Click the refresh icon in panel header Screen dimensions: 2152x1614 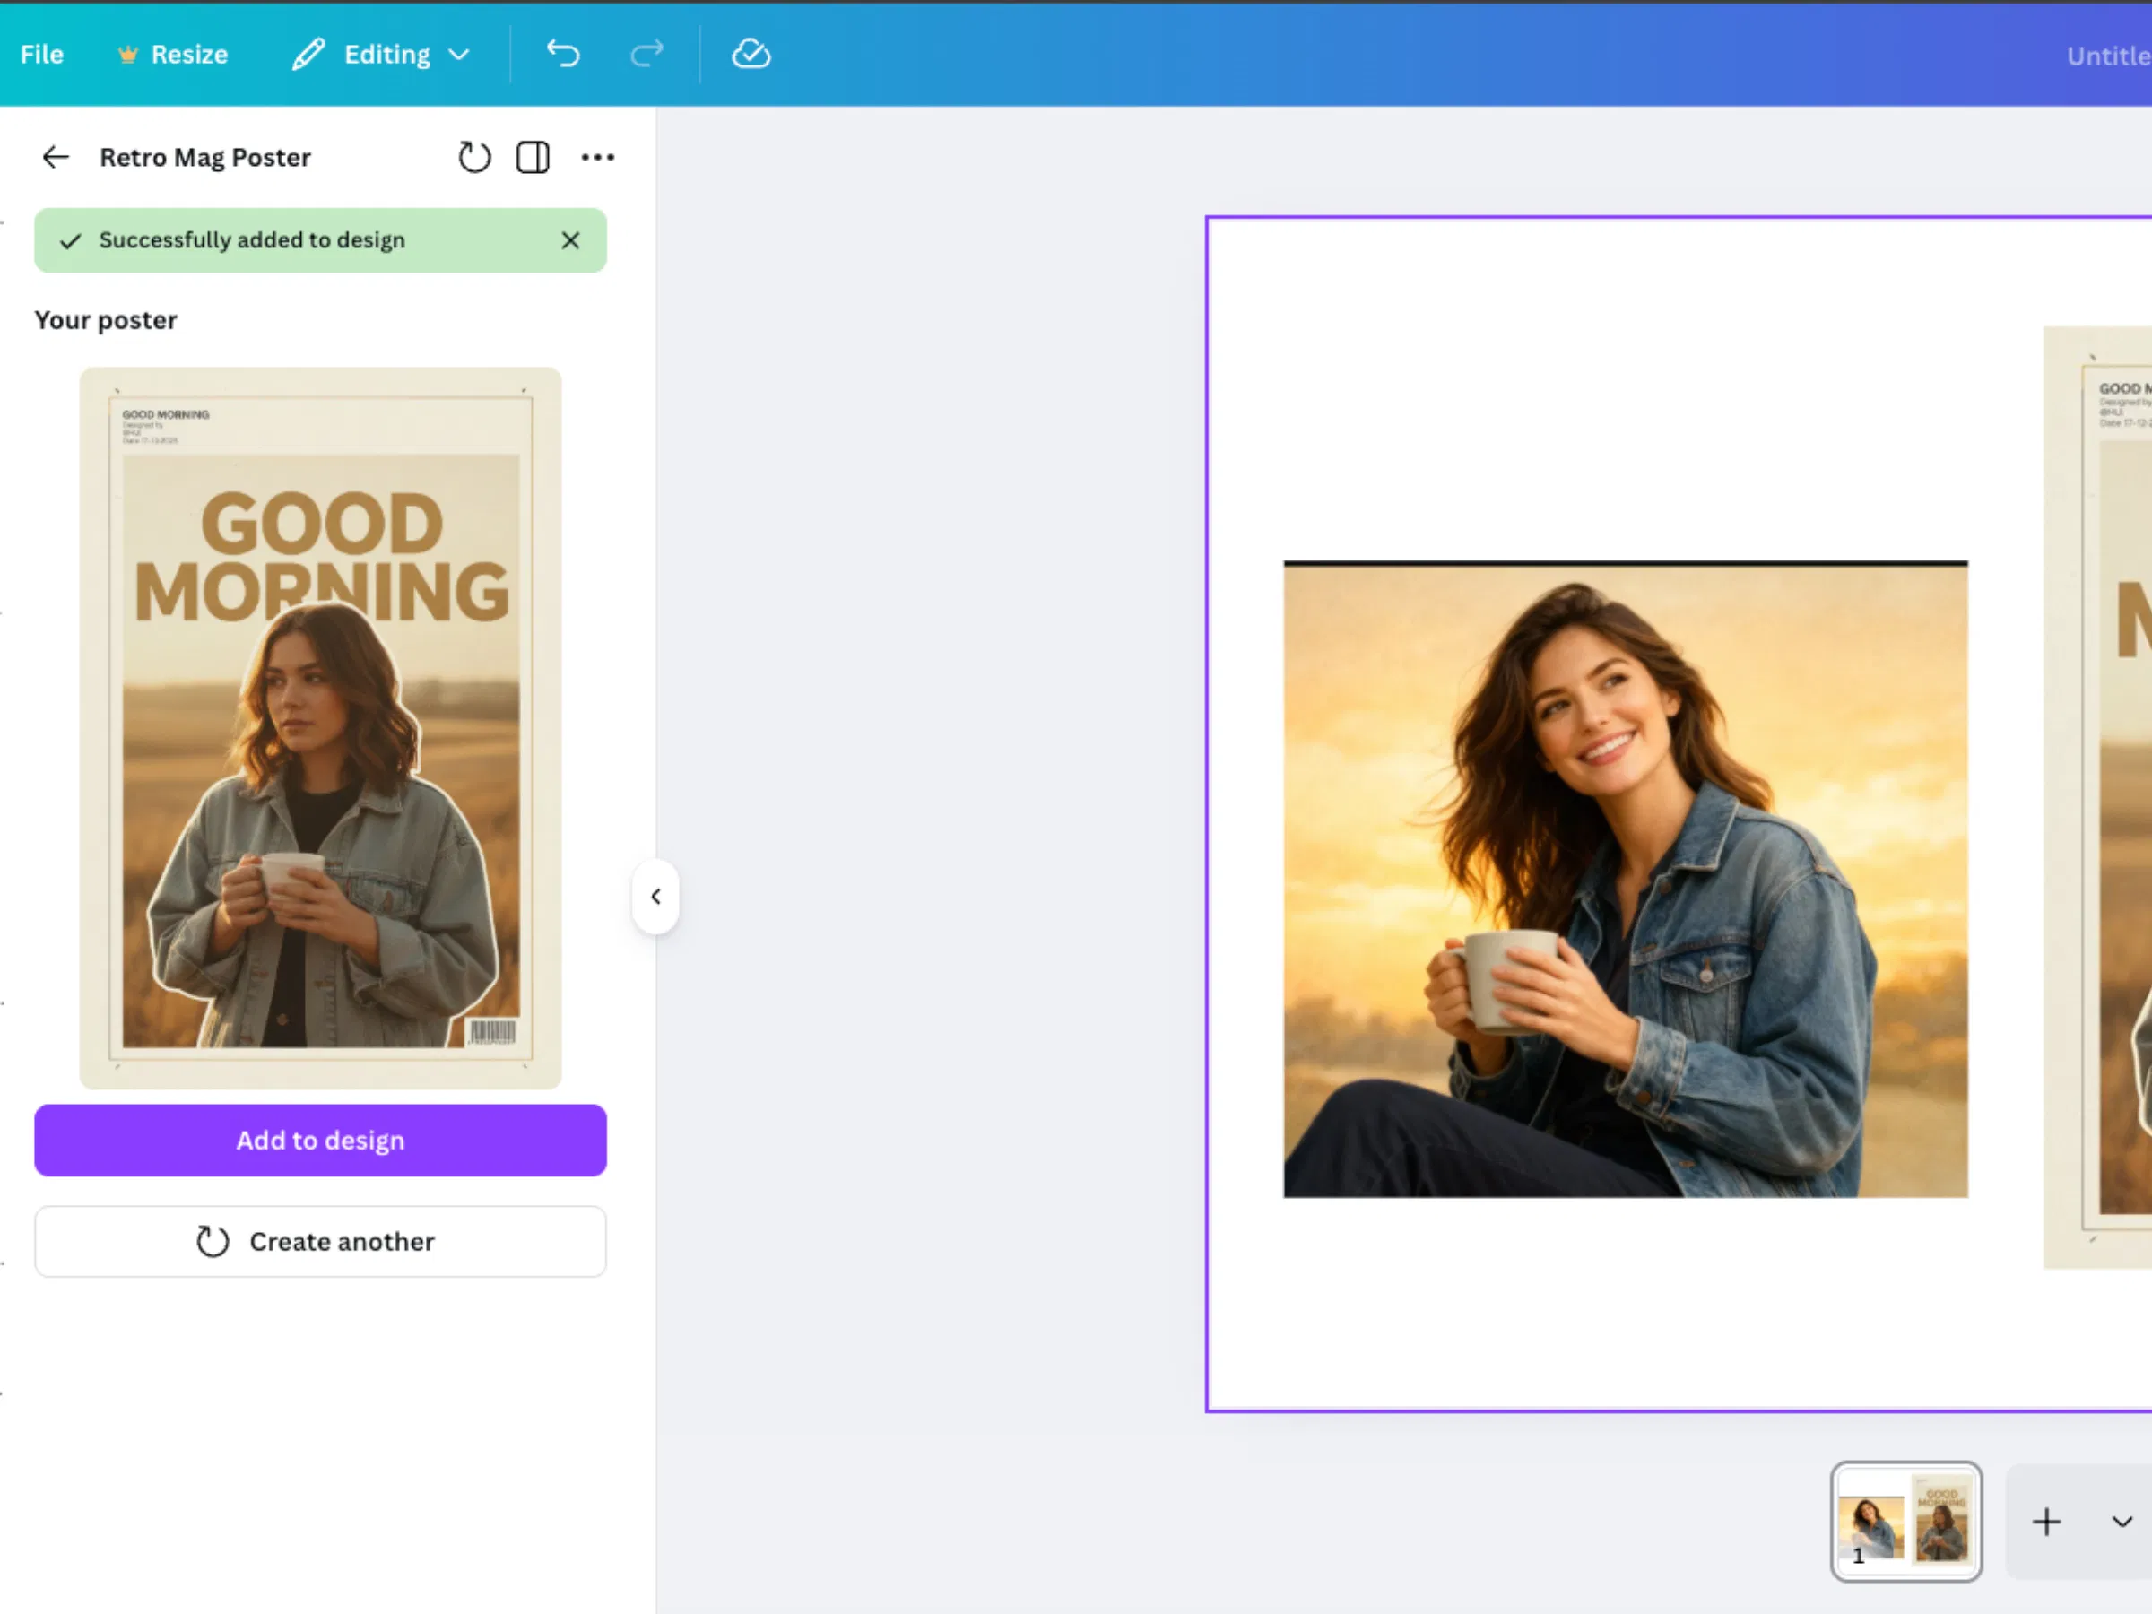click(x=474, y=157)
